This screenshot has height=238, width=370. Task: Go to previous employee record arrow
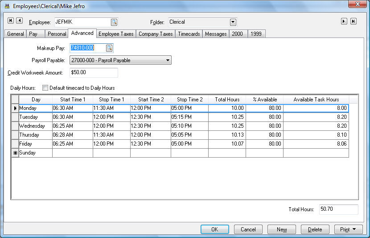pyautogui.click(x=19, y=21)
